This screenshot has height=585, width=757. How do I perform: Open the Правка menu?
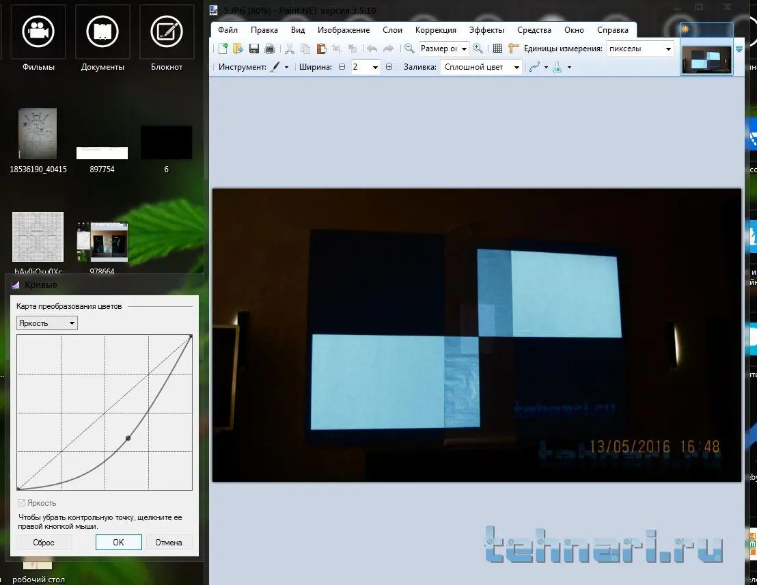pyautogui.click(x=264, y=30)
